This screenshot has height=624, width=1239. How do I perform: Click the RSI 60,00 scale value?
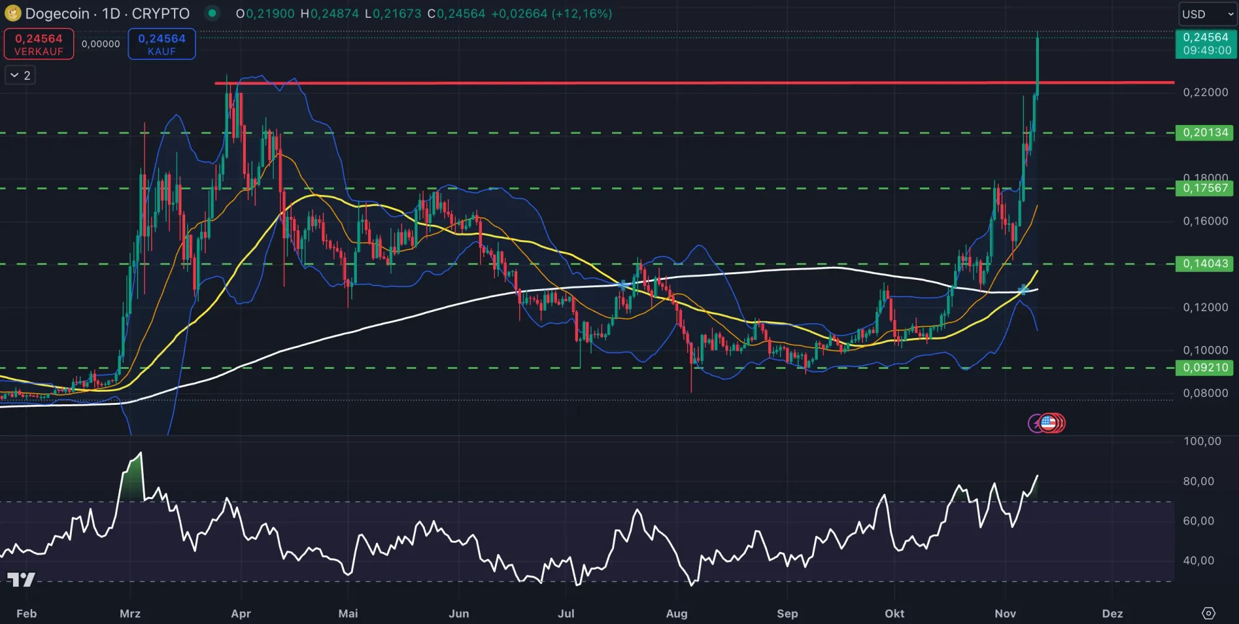click(1198, 521)
